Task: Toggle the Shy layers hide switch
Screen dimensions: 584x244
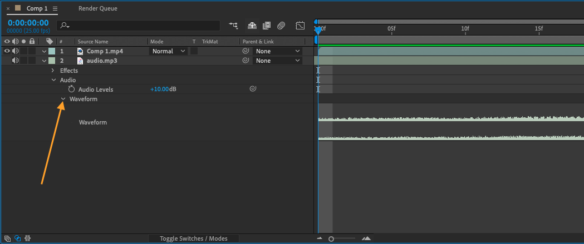Action: [252, 26]
